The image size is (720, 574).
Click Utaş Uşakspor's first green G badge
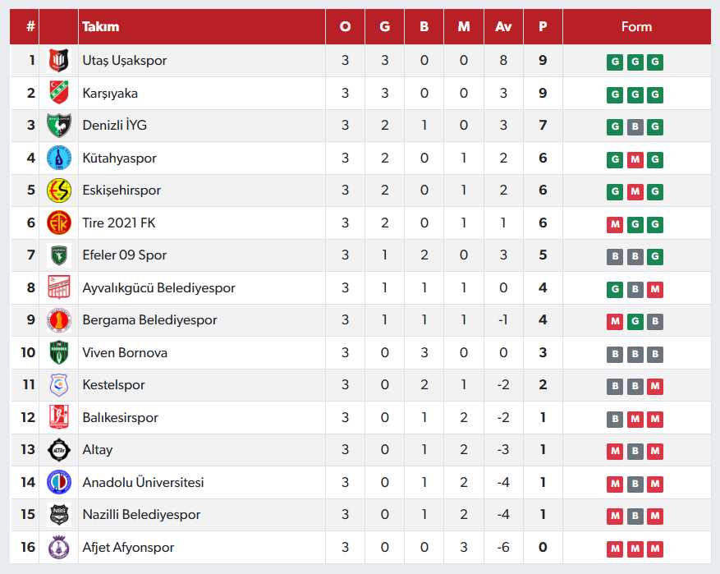[615, 62]
